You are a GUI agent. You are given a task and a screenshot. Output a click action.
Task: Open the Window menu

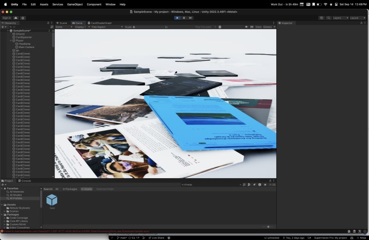(110, 5)
